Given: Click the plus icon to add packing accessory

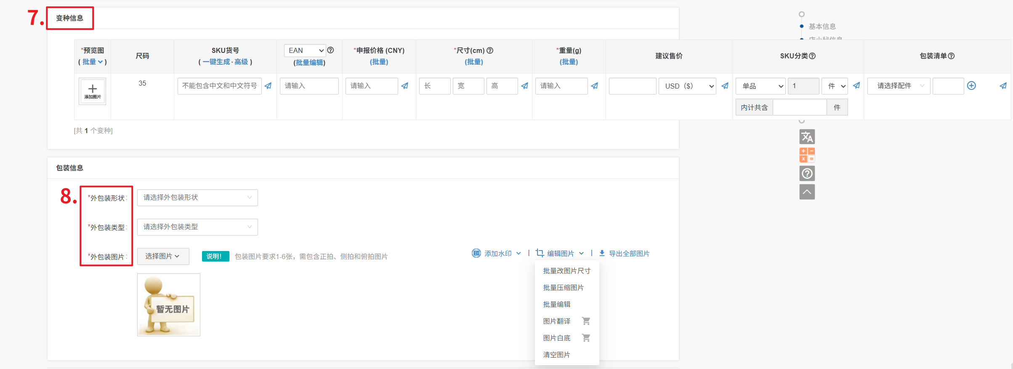Looking at the screenshot, I should click(x=971, y=86).
